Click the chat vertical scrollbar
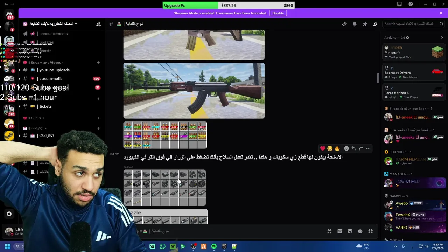Screen dimensions: 448x252 tap(378, 78)
